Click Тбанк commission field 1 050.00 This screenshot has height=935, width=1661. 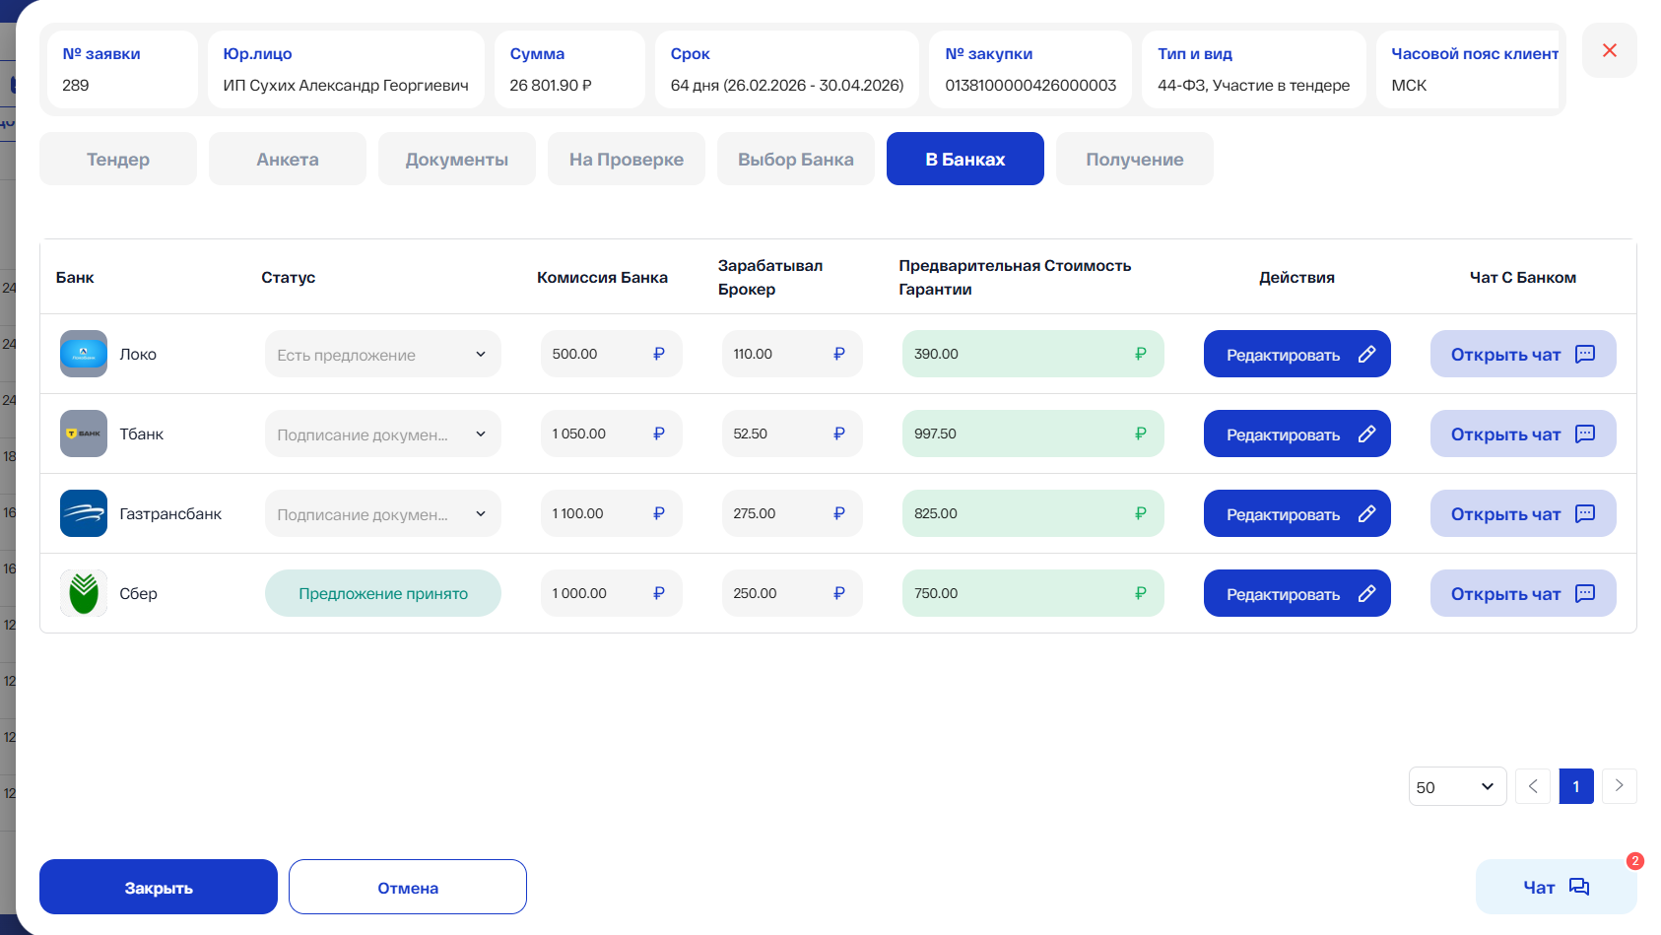[x=611, y=434]
